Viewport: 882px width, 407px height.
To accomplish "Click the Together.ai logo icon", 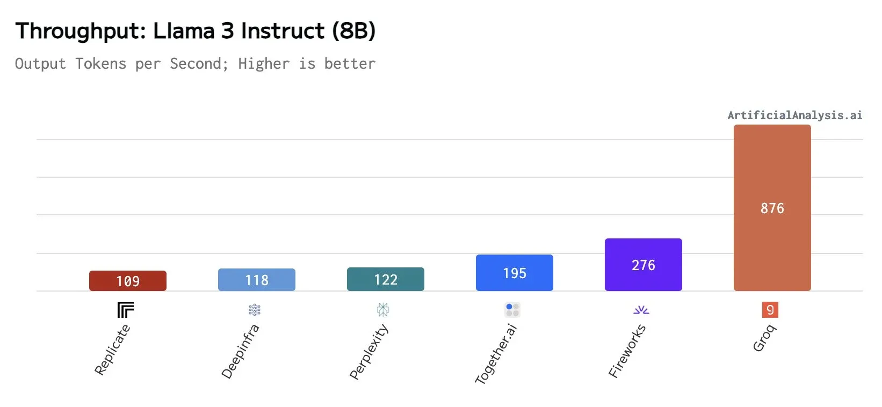I will [512, 310].
